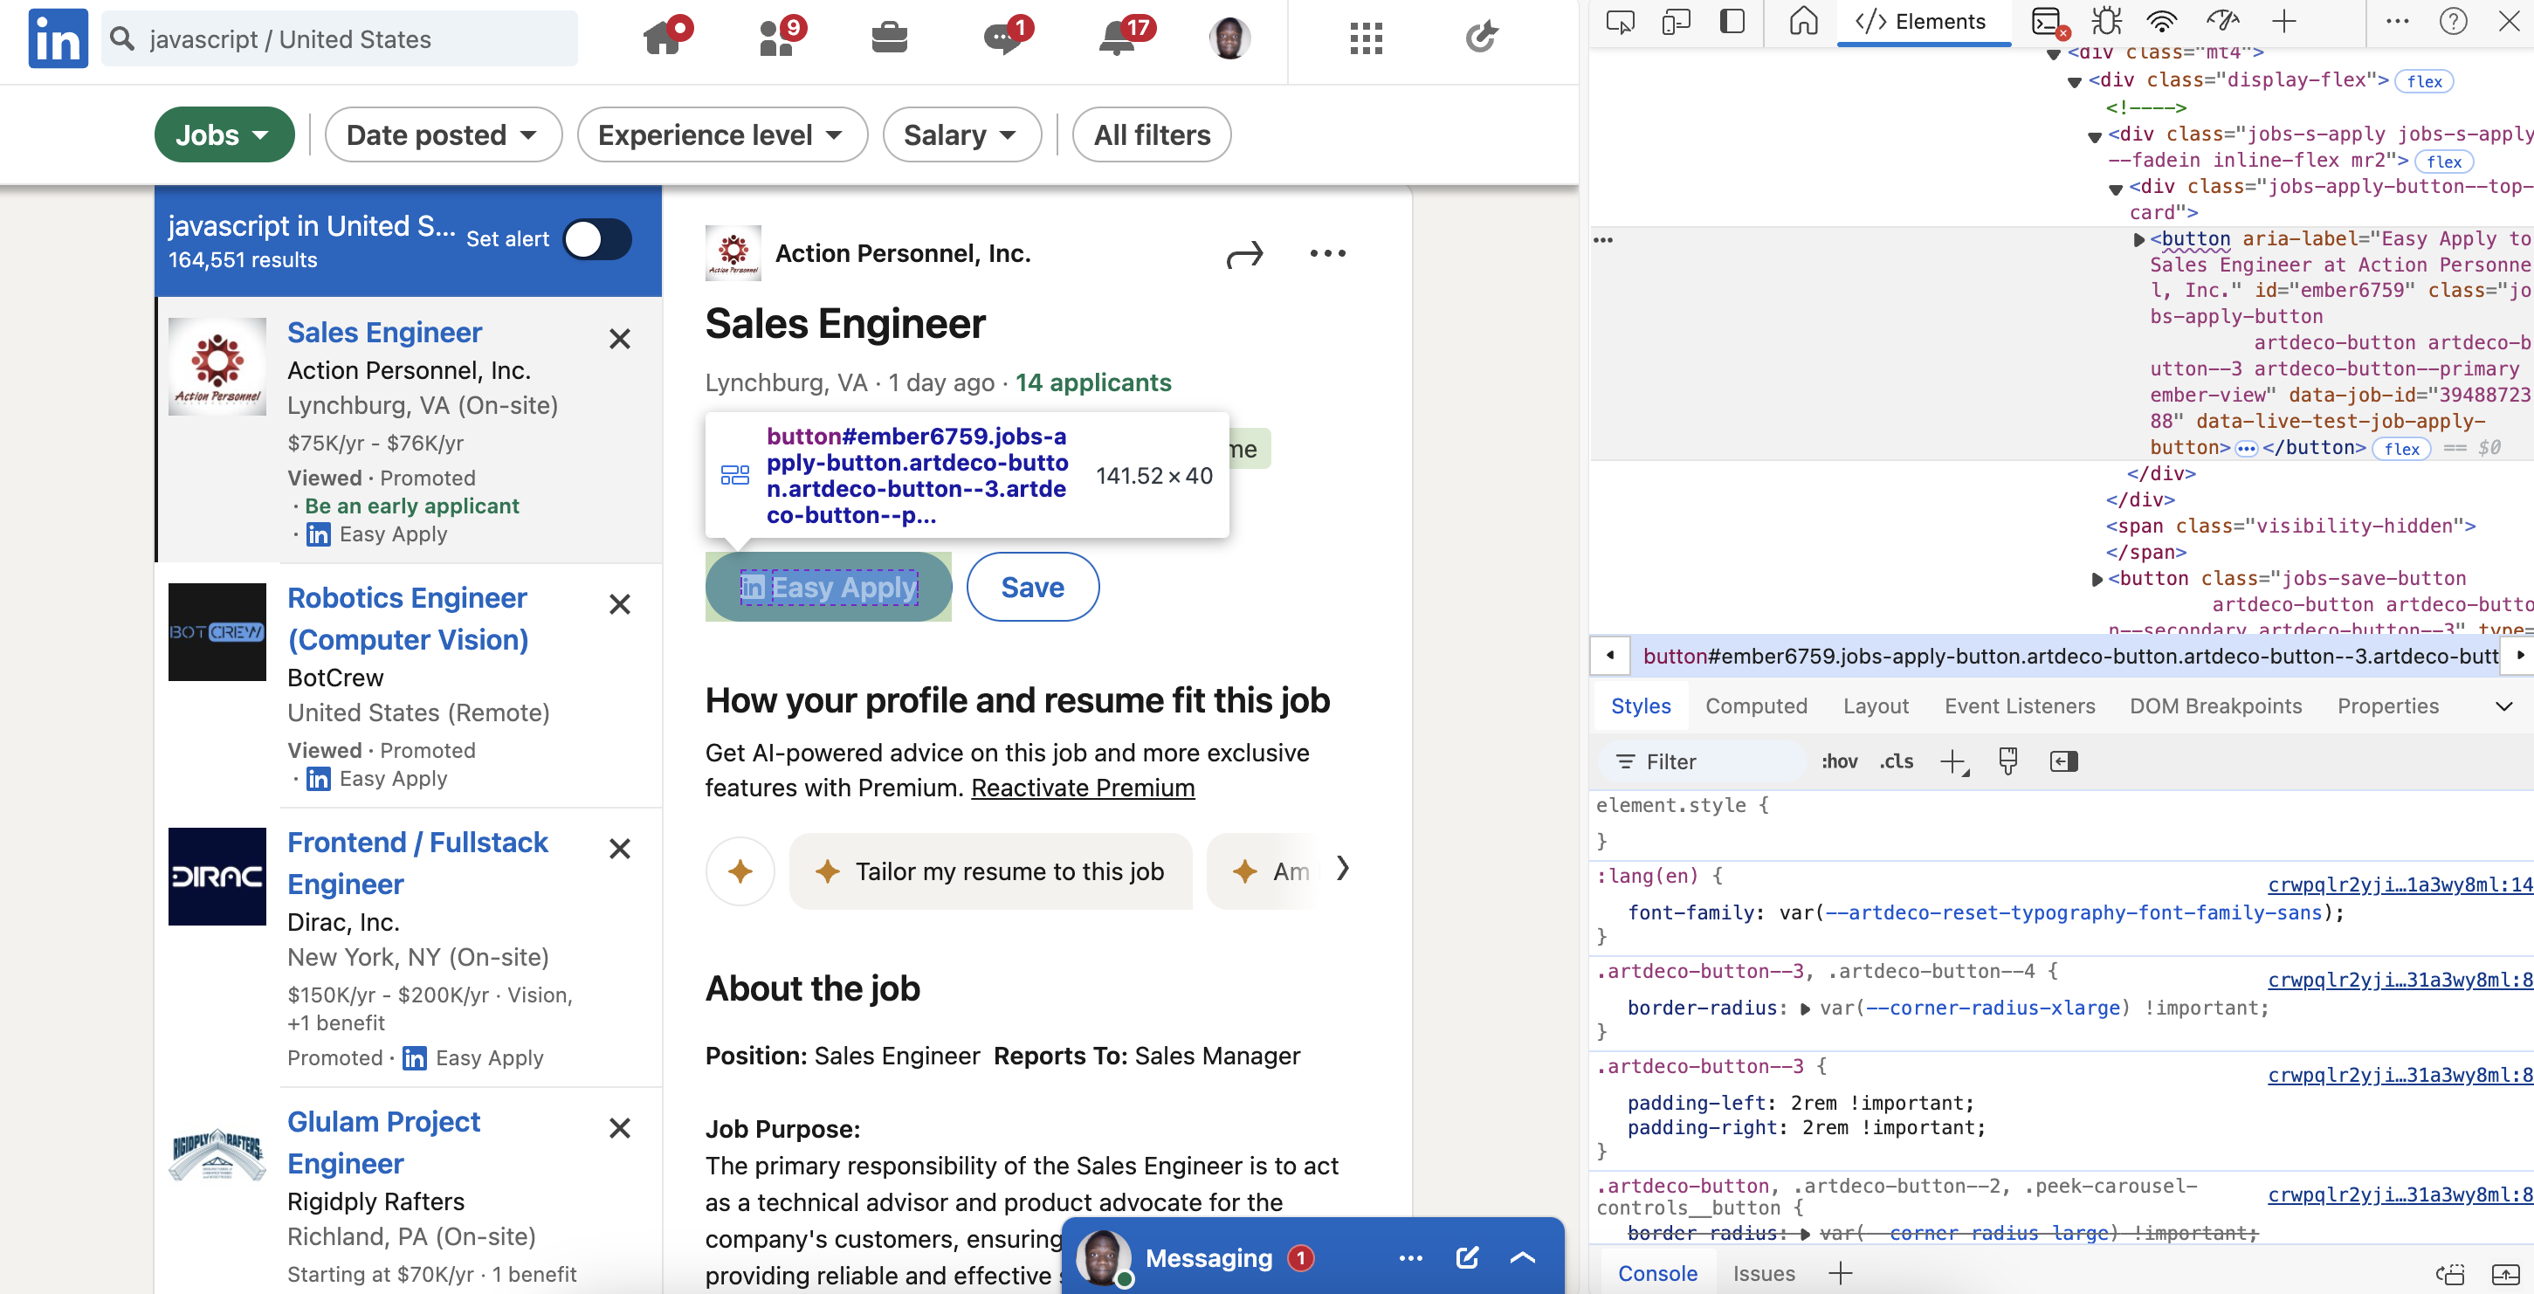Open the LinkedIn home logo
Screen dimensions: 2534x1294
point(58,39)
